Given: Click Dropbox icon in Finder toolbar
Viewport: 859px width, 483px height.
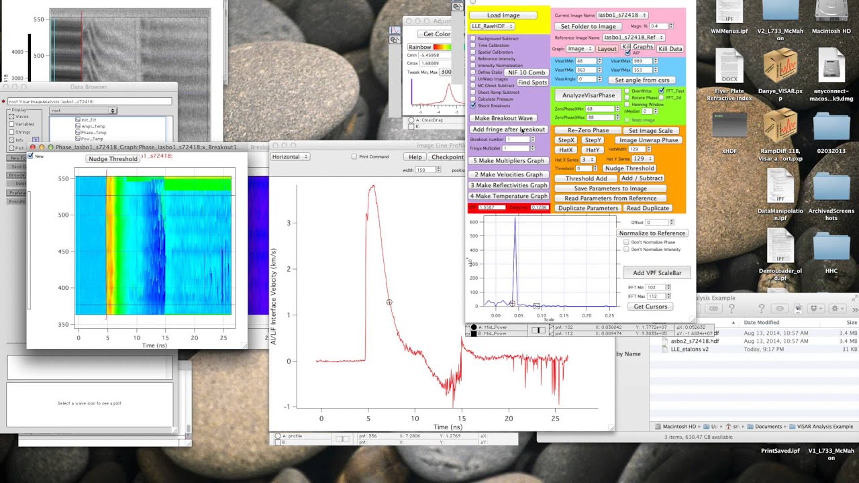Looking at the screenshot, I should coord(817,309).
